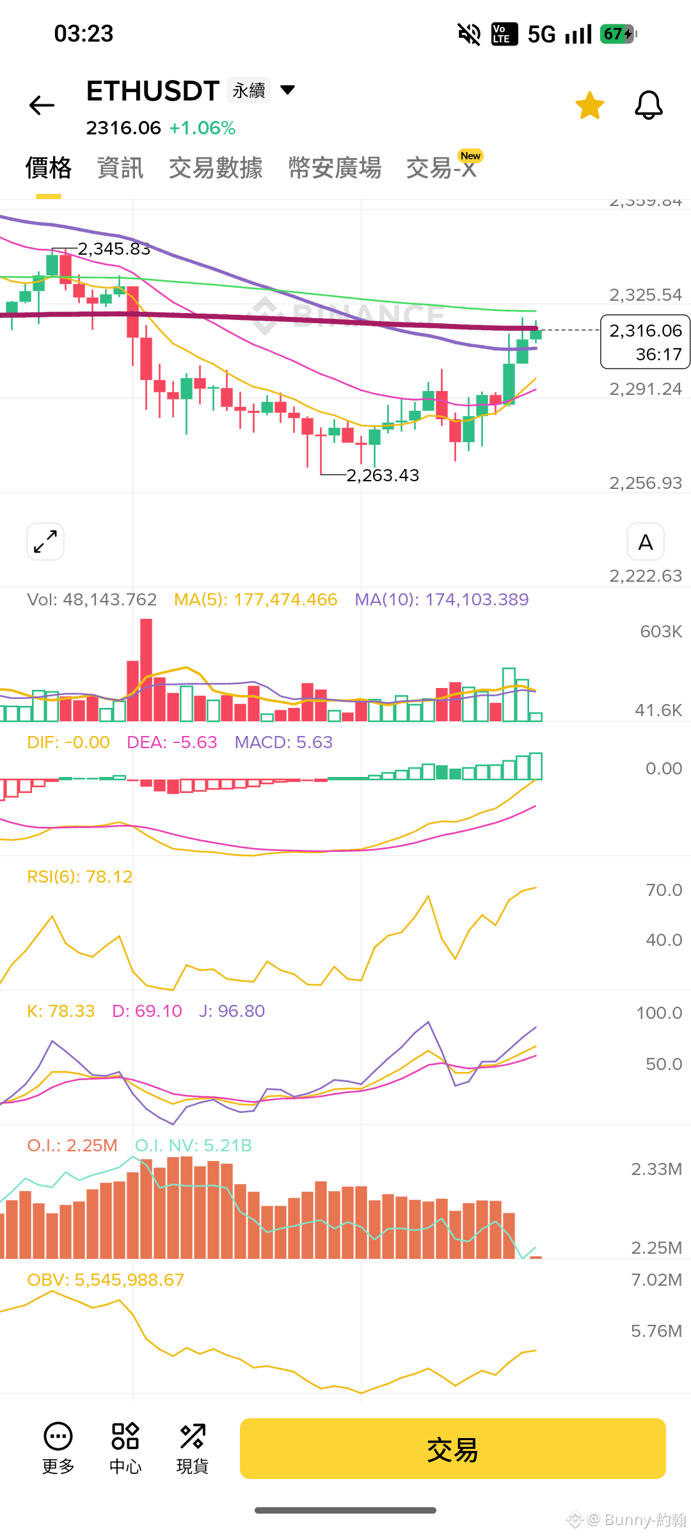Open the 交易數據 tab
The image size is (691, 1536).
click(216, 168)
